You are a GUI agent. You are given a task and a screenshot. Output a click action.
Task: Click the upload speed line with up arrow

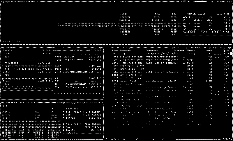coord(82,124)
